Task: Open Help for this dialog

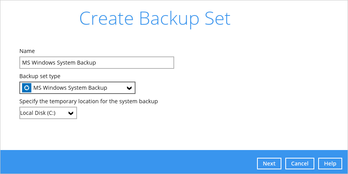Action: pos(330,164)
